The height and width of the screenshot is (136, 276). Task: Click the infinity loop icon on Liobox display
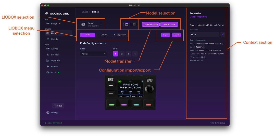tap(120, 81)
